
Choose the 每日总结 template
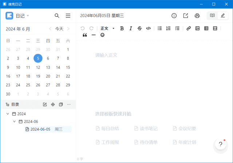(107, 129)
